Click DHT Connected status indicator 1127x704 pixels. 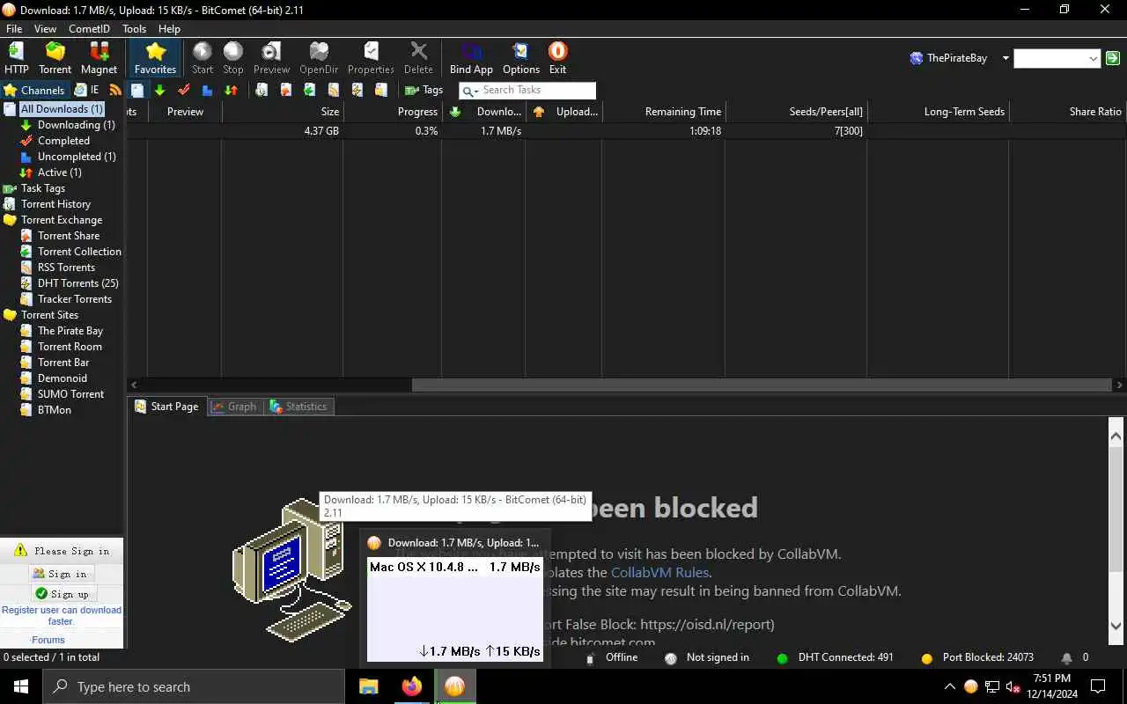(835, 657)
